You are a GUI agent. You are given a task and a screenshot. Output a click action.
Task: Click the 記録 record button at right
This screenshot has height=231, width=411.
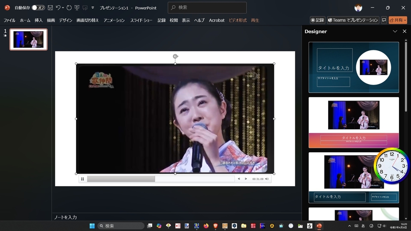317,20
